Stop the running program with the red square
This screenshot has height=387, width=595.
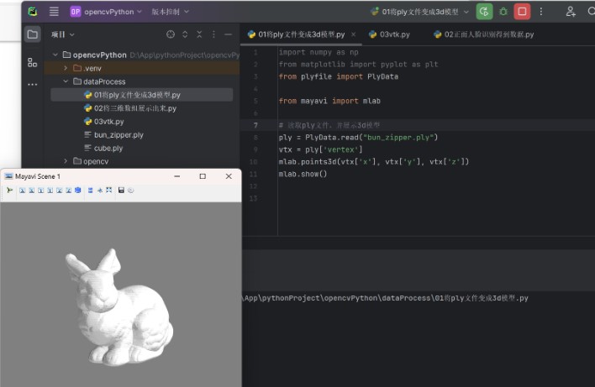coord(522,12)
